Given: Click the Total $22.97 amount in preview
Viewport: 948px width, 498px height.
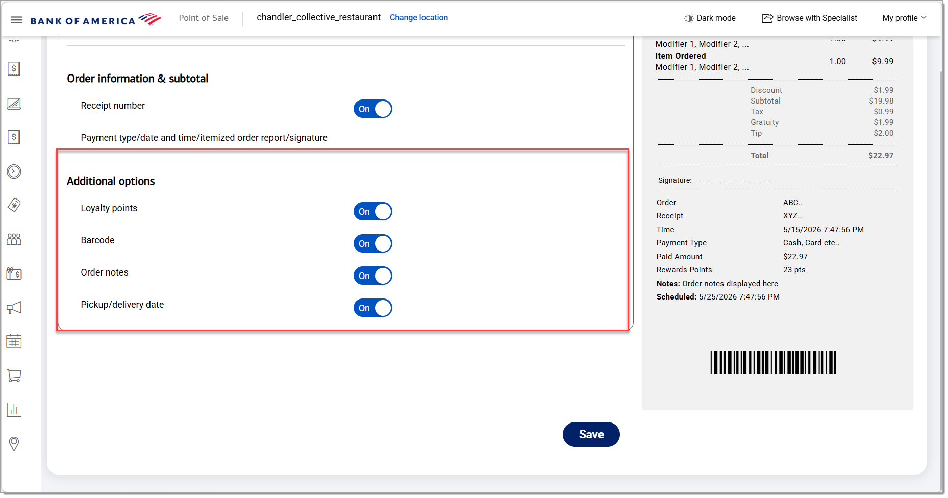Looking at the screenshot, I should pyautogui.click(x=881, y=156).
